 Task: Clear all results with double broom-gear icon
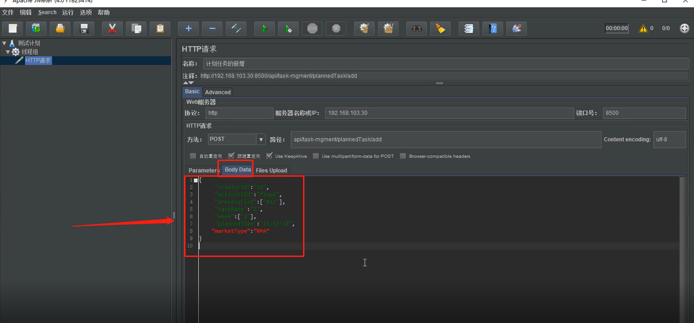point(388,28)
